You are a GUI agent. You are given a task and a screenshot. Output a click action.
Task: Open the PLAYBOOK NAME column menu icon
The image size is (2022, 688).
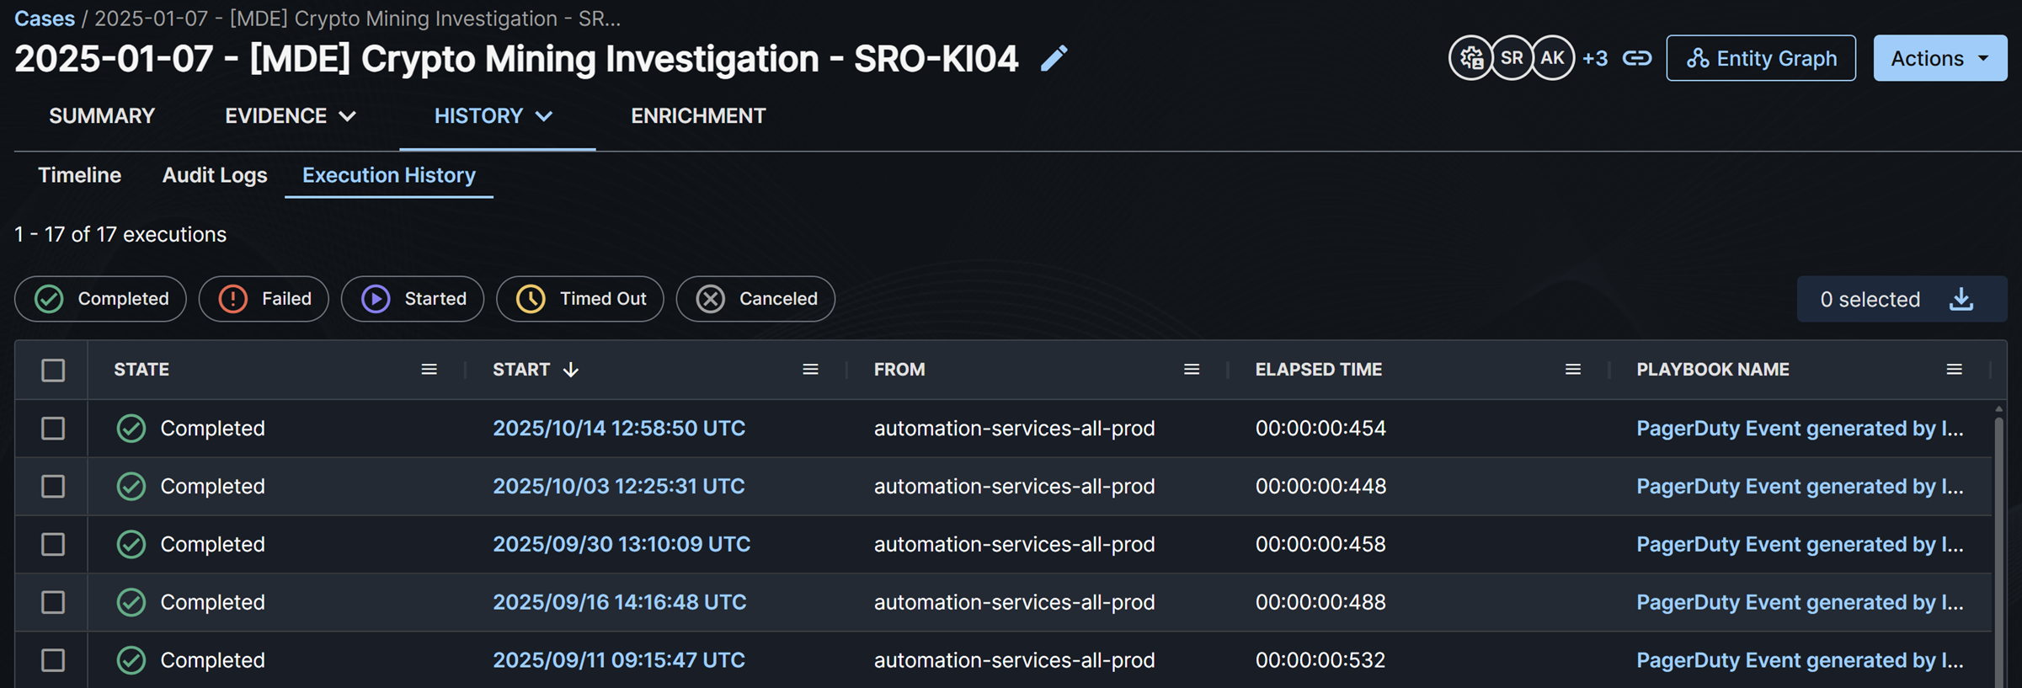click(x=1954, y=370)
